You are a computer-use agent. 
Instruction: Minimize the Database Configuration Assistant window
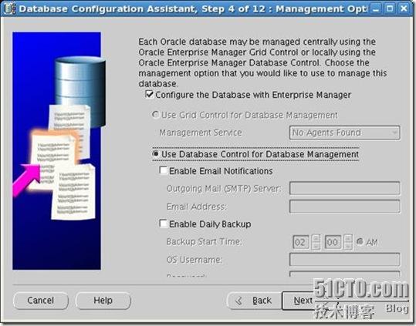point(375,8)
